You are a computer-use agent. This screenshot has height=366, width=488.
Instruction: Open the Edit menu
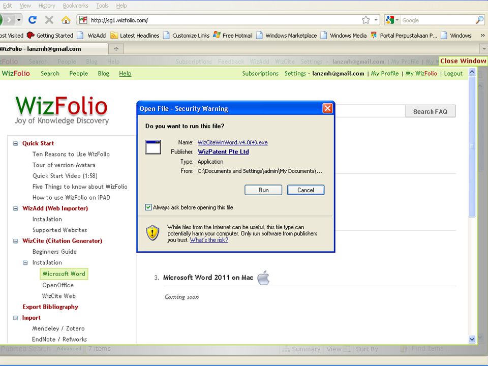[x=7, y=6]
